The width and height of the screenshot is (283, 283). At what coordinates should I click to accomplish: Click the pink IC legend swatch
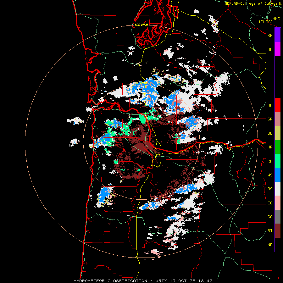click(278, 203)
